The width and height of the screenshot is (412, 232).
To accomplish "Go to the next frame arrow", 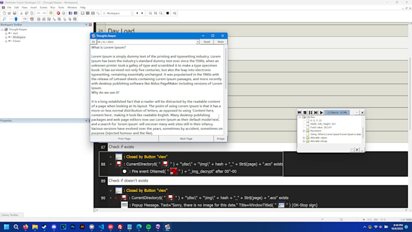I will coord(142,13).
